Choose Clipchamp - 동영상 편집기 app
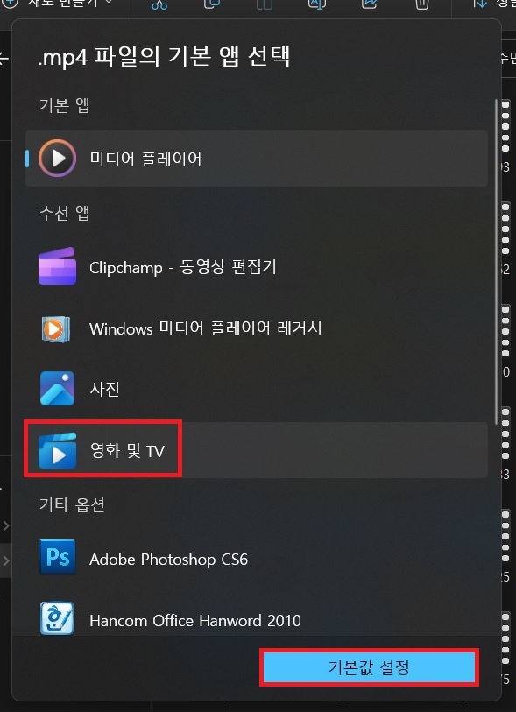The height and width of the screenshot is (712, 516). [257, 267]
